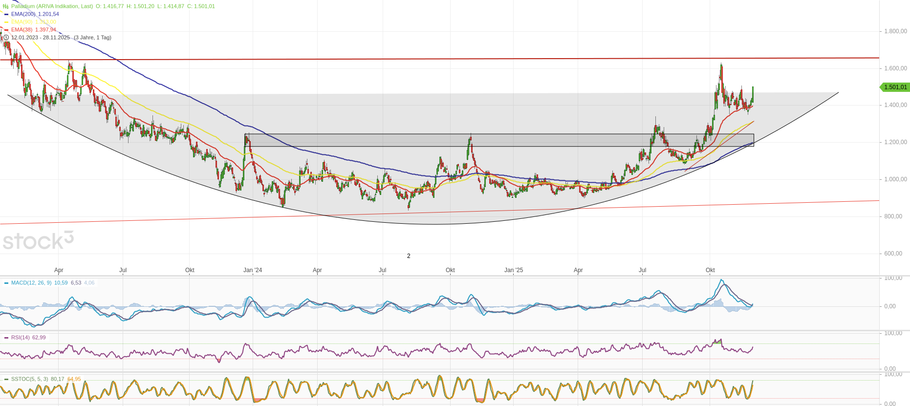Click the yellow EMA(90) legend marker
Viewport: 910px width, 406px height.
point(6,22)
